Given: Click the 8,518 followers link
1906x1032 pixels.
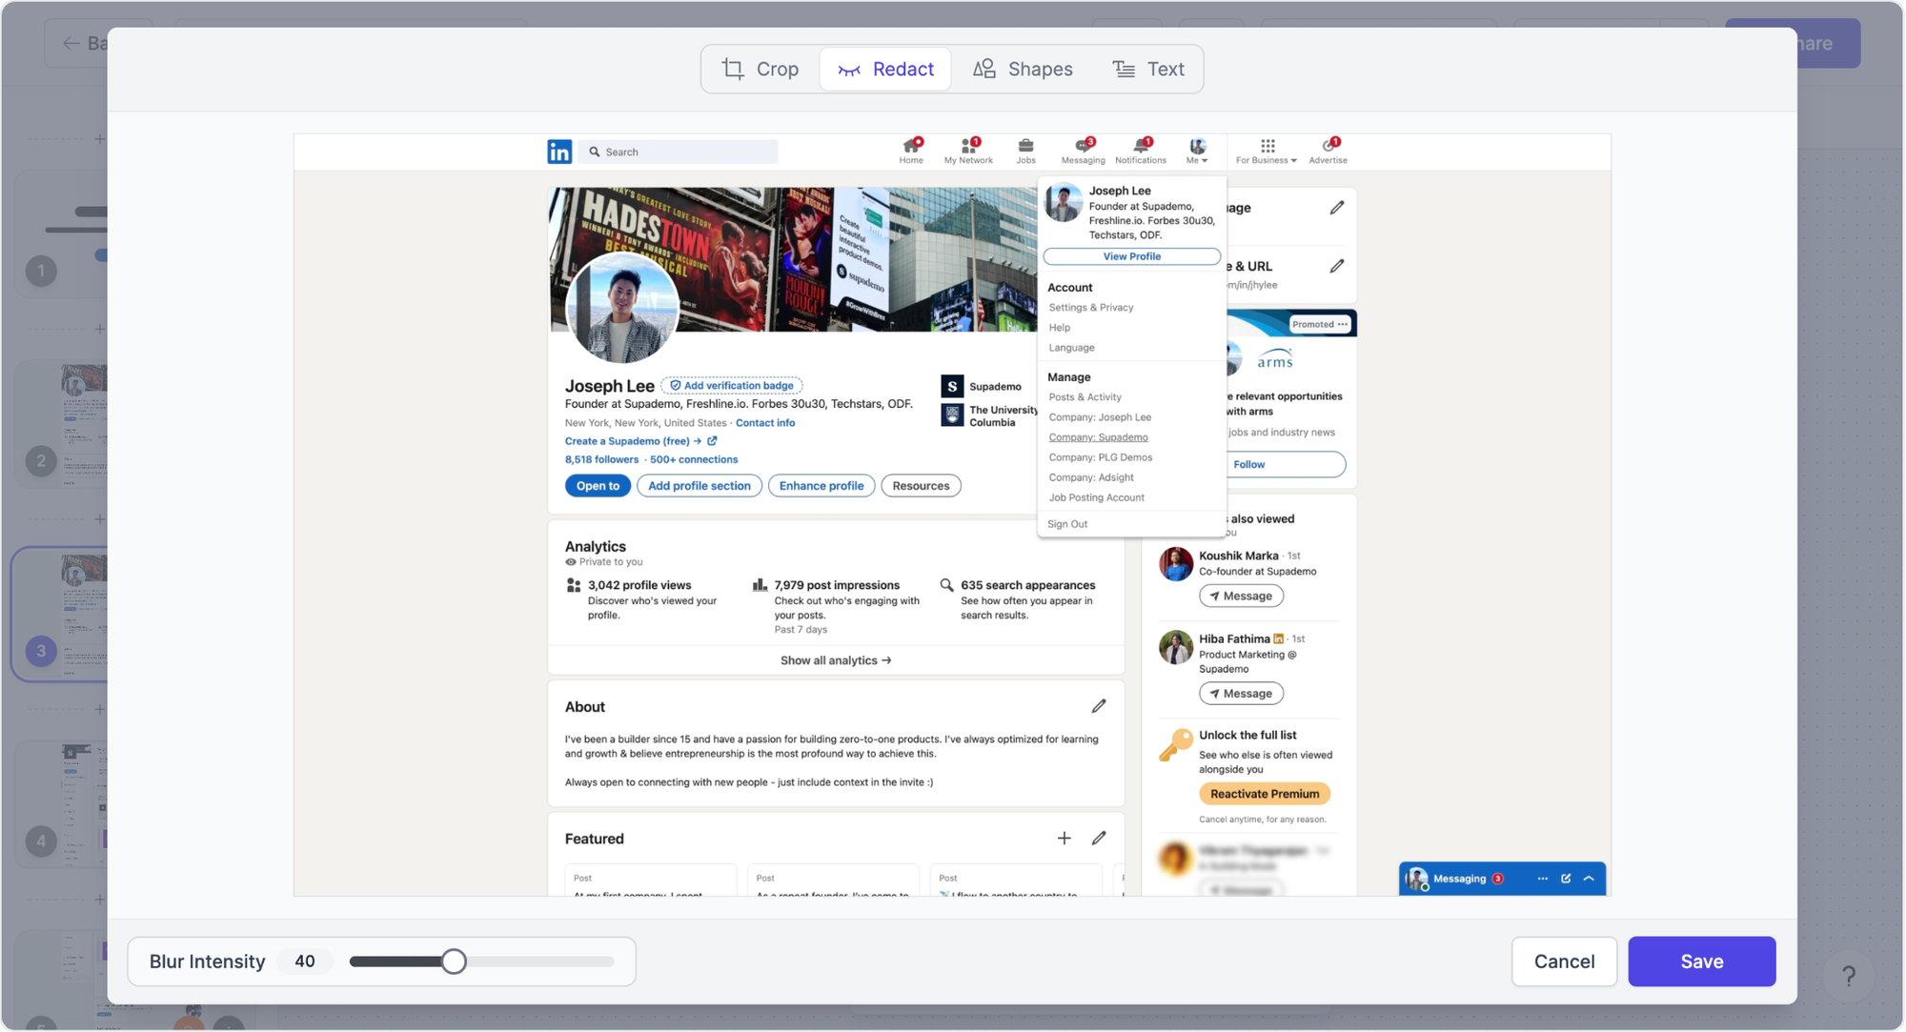Looking at the screenshot, I should click(x=601, y=459).
